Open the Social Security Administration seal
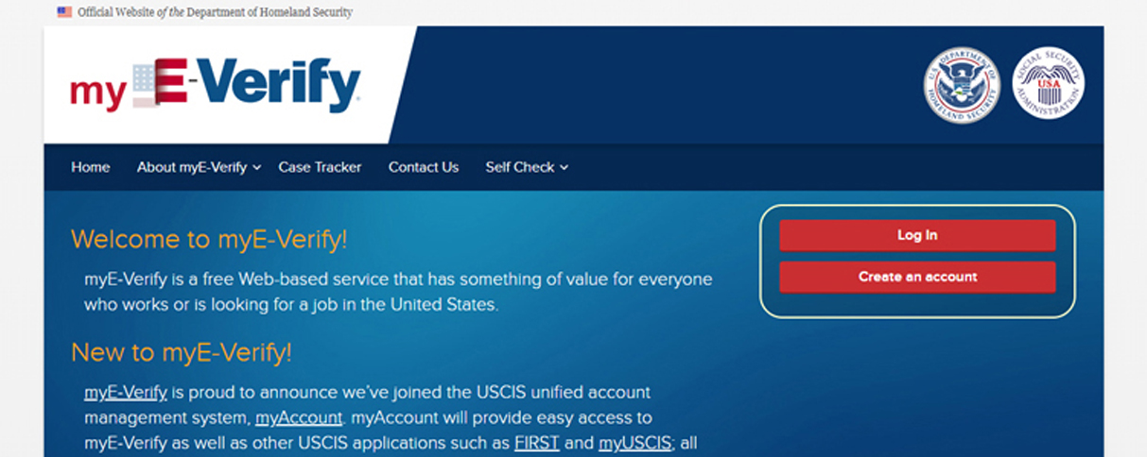This screenshot has height=457, width=1147. (1049, 84)
